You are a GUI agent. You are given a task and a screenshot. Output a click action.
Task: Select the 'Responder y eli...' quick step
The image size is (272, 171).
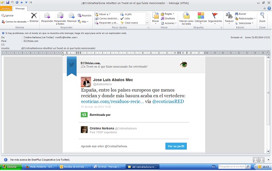(x=107, y=23)
